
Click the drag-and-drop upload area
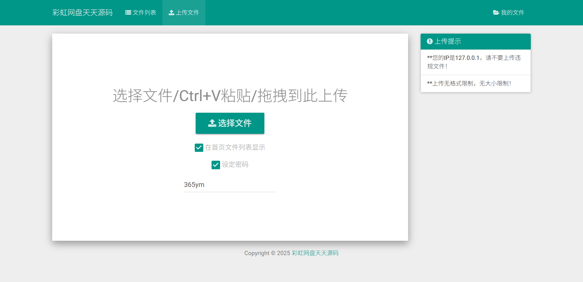click(x=230, y=95)
